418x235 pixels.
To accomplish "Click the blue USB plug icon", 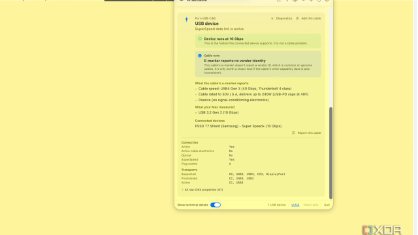I will point(186,20).
